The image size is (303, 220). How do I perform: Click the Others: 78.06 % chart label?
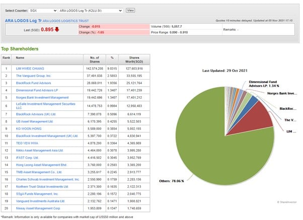point(172,181)
